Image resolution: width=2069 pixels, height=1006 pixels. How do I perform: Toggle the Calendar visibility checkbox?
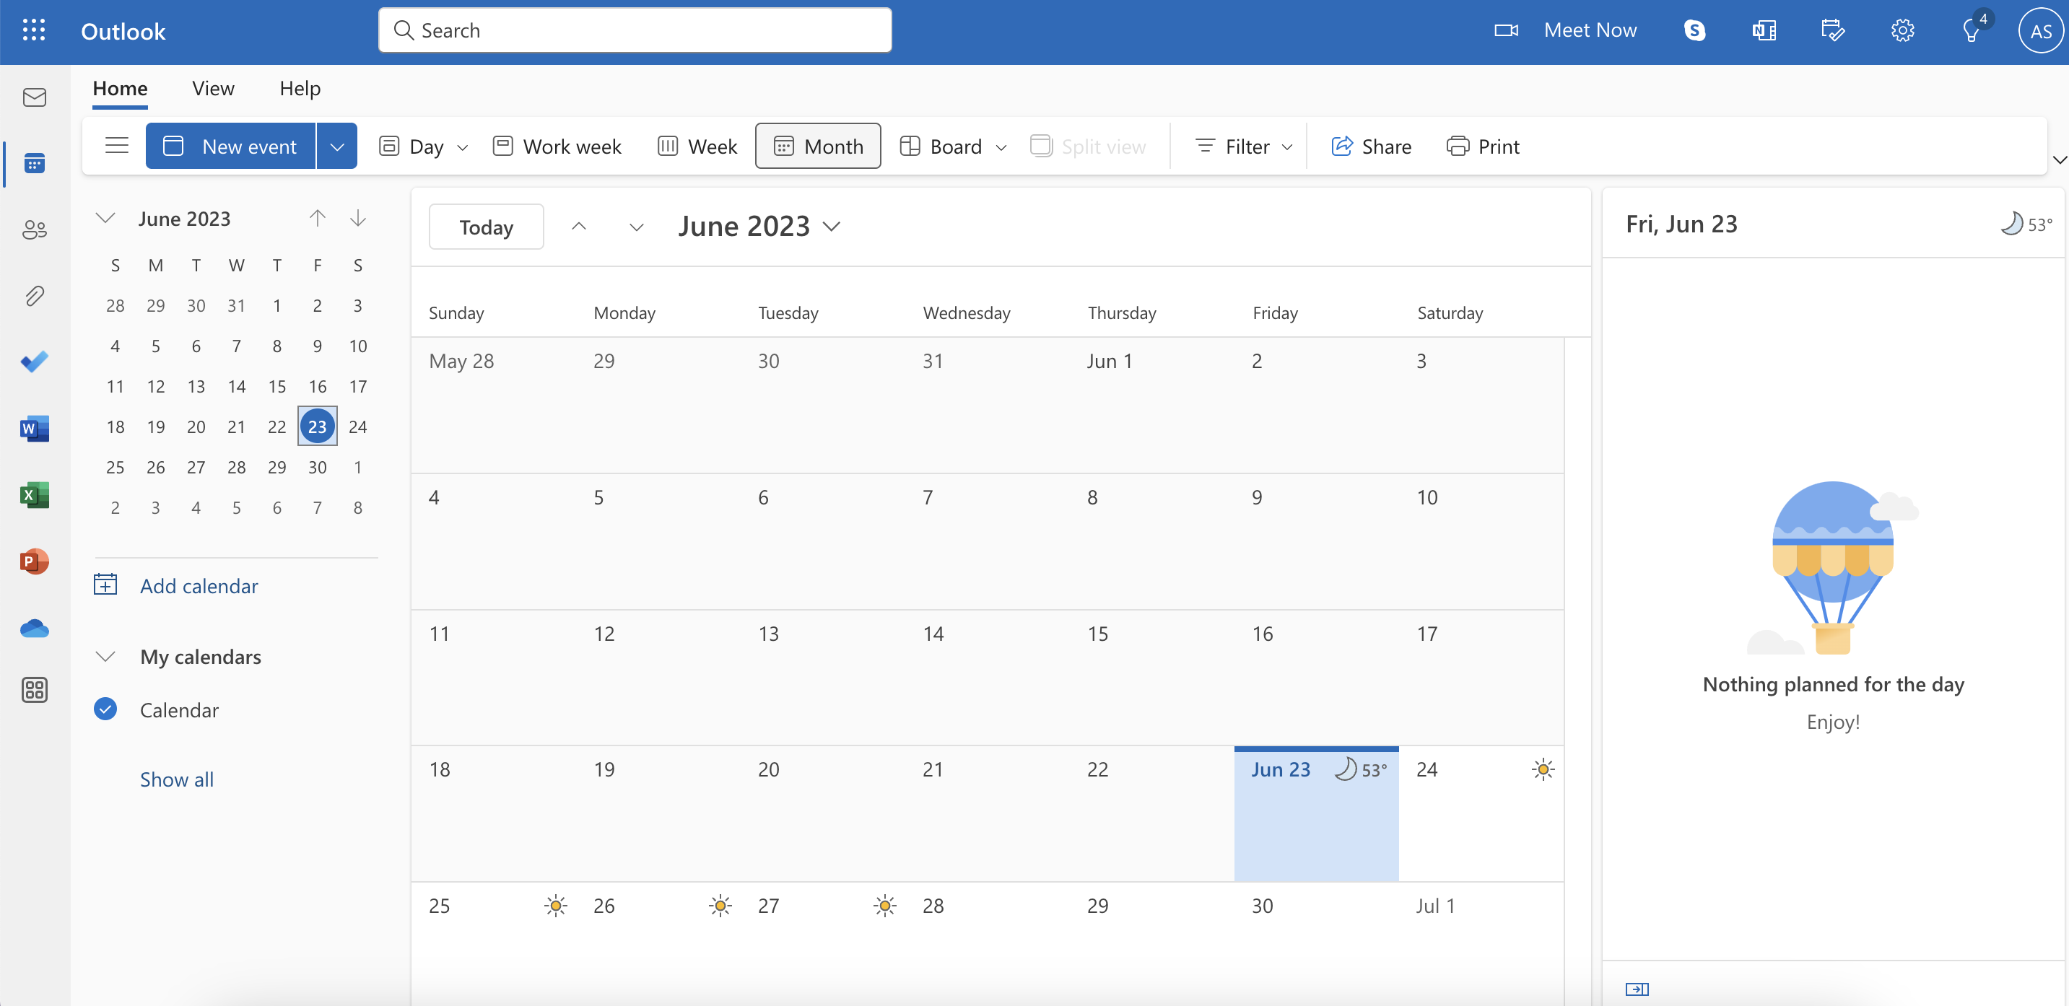[x=105, y=708]
